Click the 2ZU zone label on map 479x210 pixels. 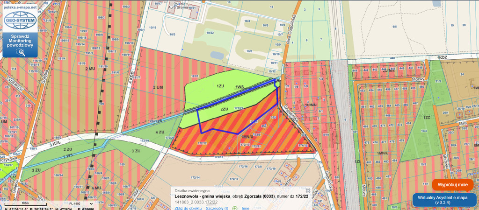pos(225,108)
